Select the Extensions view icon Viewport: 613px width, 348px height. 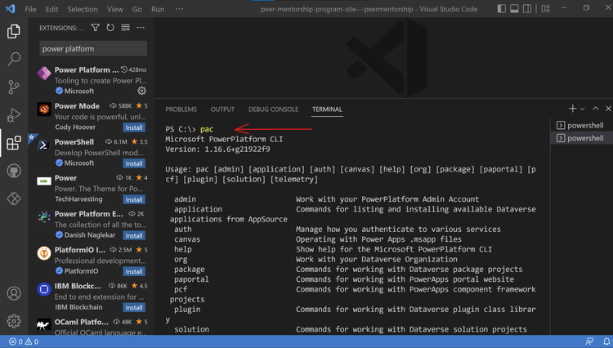14,143
